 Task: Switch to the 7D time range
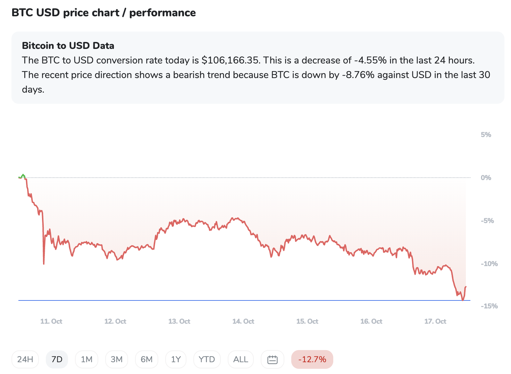coord(57,359)
